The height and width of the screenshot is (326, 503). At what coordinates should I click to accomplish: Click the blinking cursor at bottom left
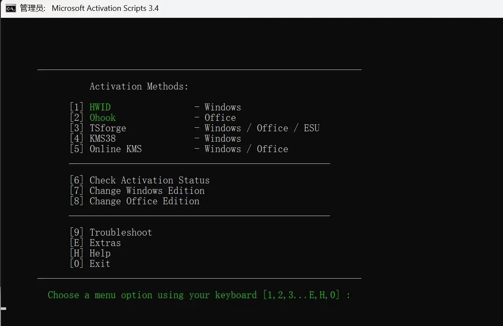(x=3, y=308)
